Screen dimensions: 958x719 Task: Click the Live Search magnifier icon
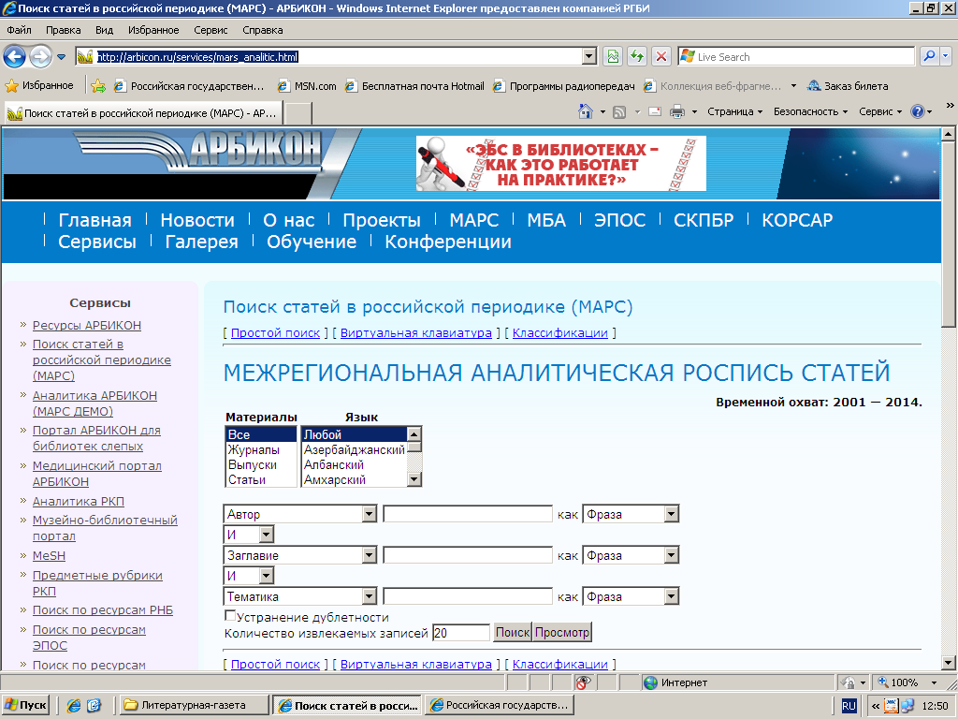[x=929, y=56]
